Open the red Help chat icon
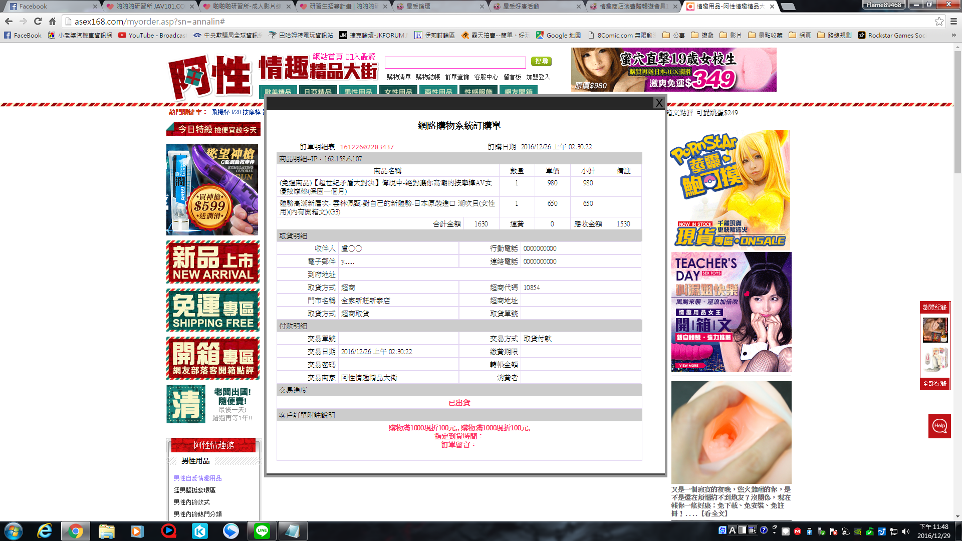Screen dimensions: 962x541 point(939,426)
